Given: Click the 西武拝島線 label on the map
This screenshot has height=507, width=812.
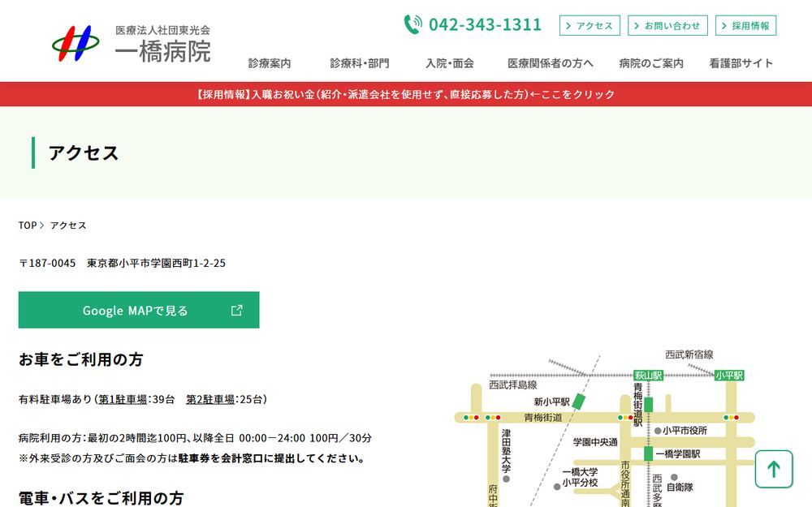Looking at the screenshot, I should pyautogui.click(x=513, y=385).
